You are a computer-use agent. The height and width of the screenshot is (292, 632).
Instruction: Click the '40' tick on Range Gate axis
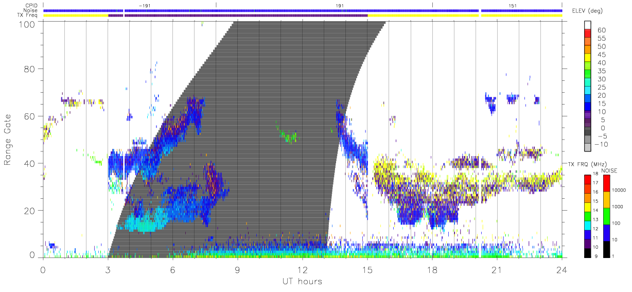coord(30,163)
